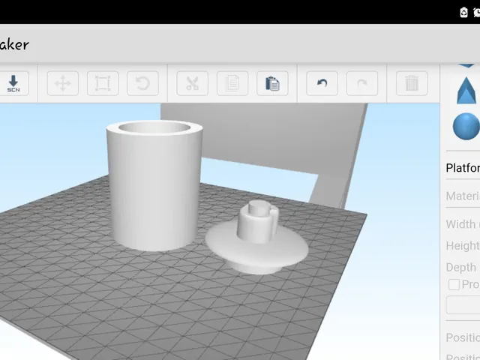Delete selection with the trash can icon
The width and height of the screenshot is (480, 360).
pos(412,83)
